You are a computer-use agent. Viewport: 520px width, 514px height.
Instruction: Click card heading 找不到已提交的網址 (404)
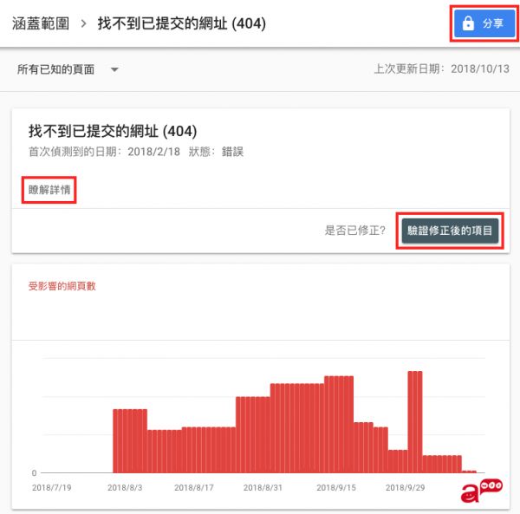coord(113,131)
